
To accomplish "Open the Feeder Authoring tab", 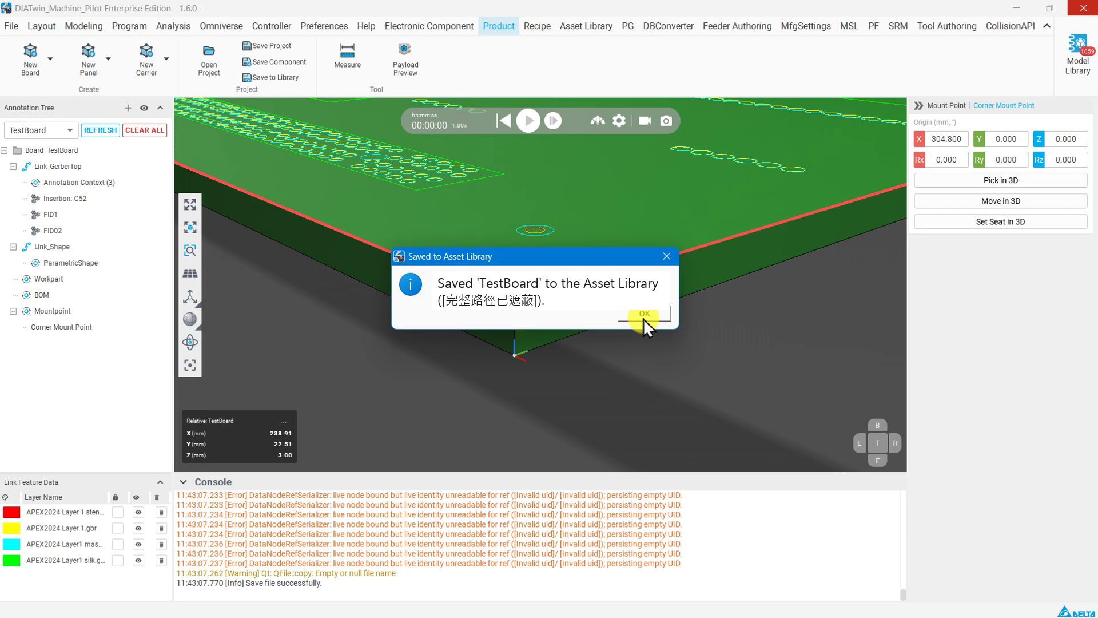I will pyautogui.click(x=737, y=26).
